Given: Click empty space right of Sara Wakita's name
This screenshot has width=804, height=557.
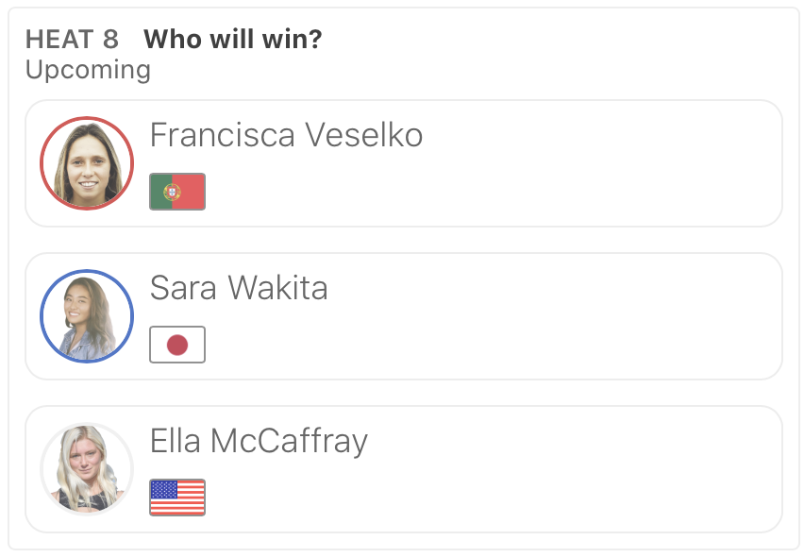Looking at the screenshot, I should click(x=566, y=288).
